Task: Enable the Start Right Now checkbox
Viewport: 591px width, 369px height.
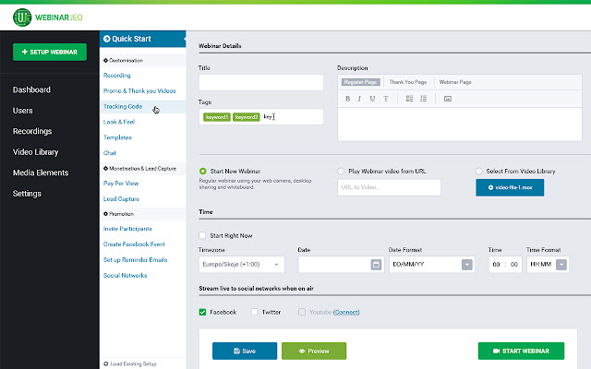Action: pyautogui.click(x=202, y=235)
